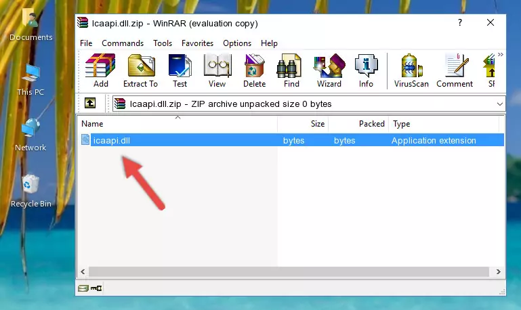Click the right arrow of horizontal scrollbar
Viewport: 521px width, 310px height.
point(498,271)
